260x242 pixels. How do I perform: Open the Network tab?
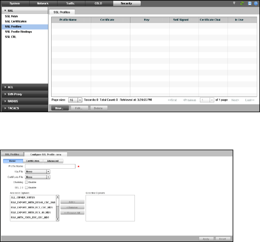point(43,3)
